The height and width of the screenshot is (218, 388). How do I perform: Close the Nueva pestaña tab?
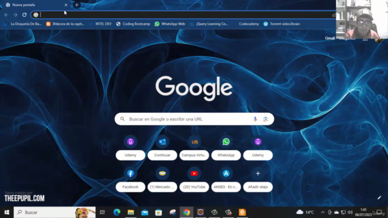tap(66, 5)
